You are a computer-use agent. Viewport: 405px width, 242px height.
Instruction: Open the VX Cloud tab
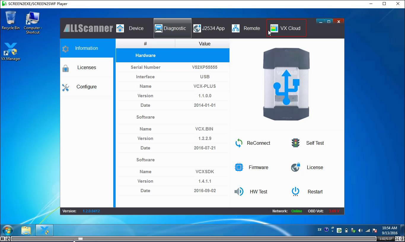pyautogui.click(x=286, y=28)
